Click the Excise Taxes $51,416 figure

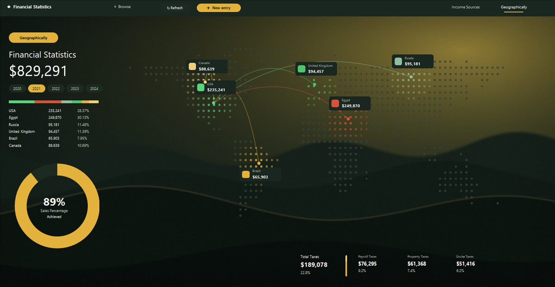466,264
